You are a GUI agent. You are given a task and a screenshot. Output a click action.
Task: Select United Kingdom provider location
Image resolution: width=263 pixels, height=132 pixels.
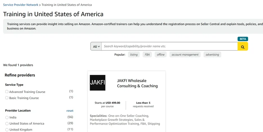[x=7, y=130]
